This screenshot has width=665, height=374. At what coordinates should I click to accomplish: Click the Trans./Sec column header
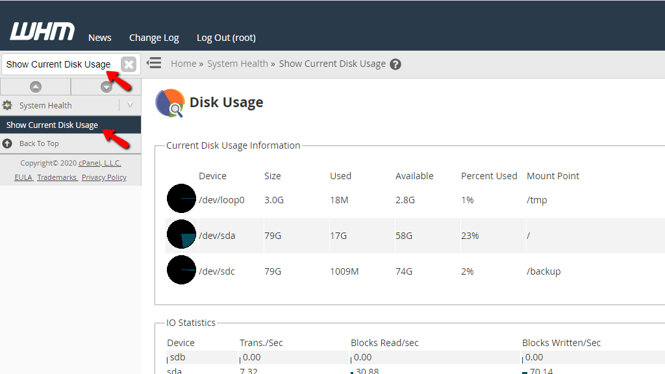261,343
